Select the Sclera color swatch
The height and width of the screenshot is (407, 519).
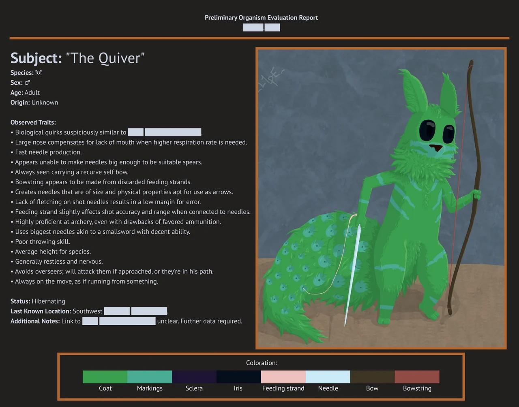[194, 377]
